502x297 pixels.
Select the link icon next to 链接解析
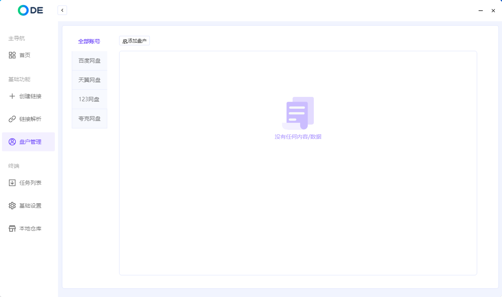pyautogui.click(x=12, y=119)
